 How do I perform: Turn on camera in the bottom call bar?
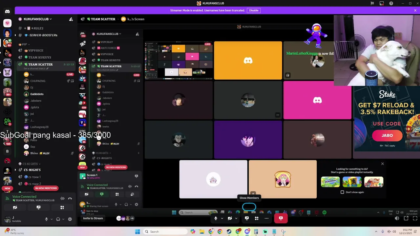coord(230,218)
